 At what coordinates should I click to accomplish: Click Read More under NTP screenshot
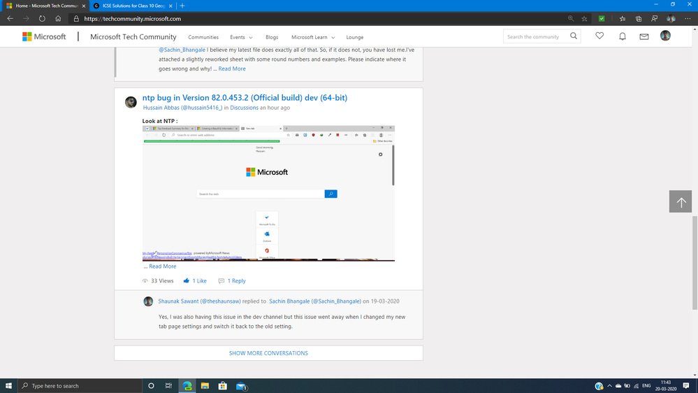(x=163, y=266)
